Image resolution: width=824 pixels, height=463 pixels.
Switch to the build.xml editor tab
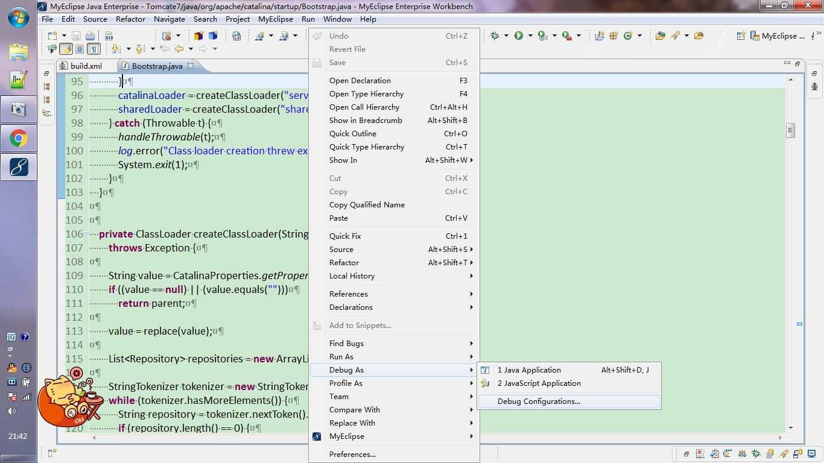click(x=86, y=66)
